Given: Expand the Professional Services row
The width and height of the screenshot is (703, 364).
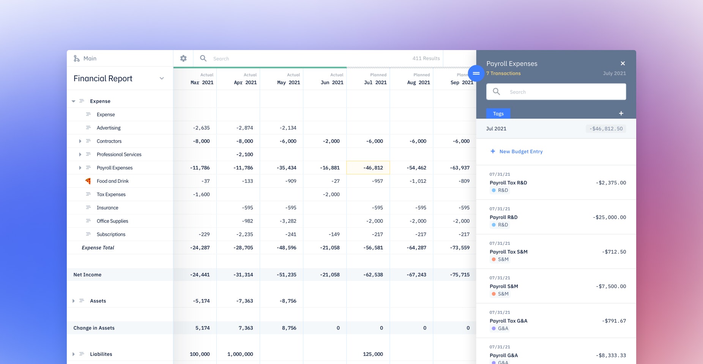Looking at the screenshot, I should pos(80,154).
